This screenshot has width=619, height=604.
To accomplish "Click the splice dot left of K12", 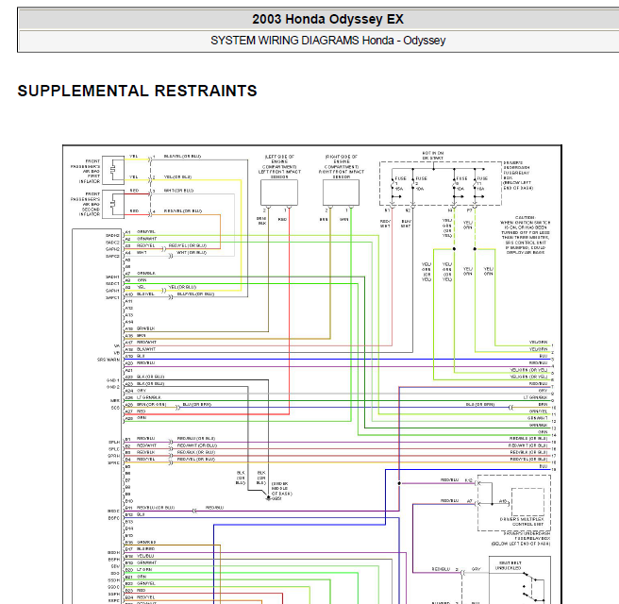I will coord(399,483).
